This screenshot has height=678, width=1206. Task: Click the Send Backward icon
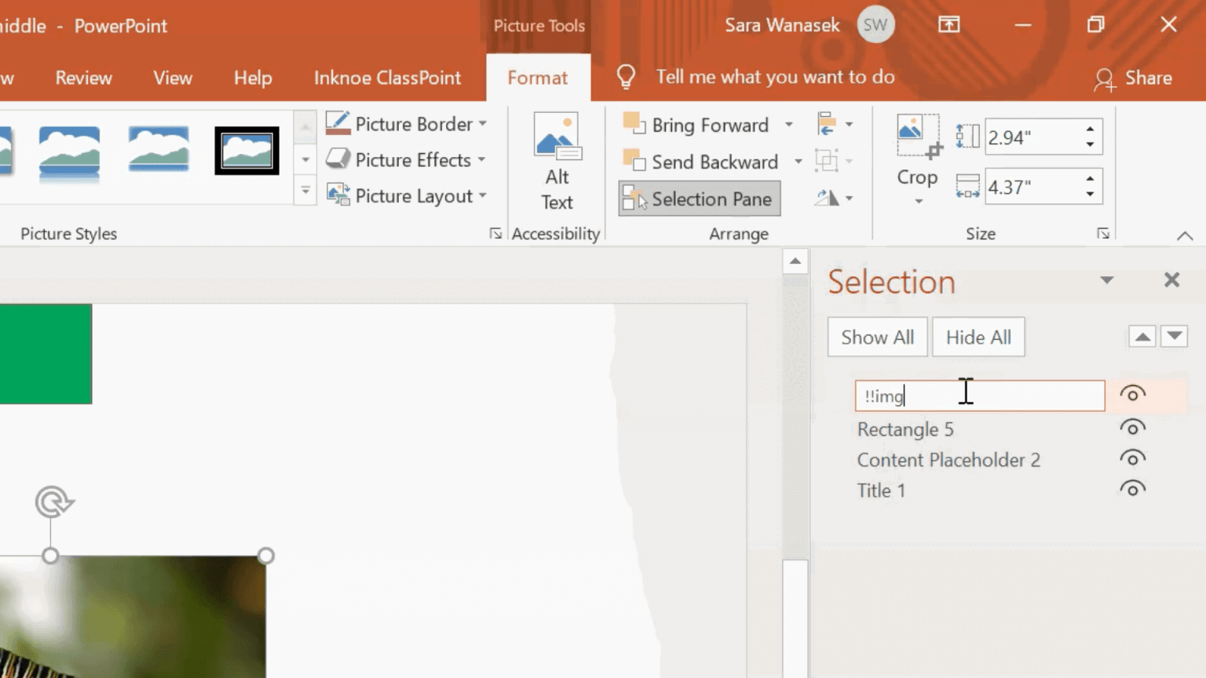(633, 162)
